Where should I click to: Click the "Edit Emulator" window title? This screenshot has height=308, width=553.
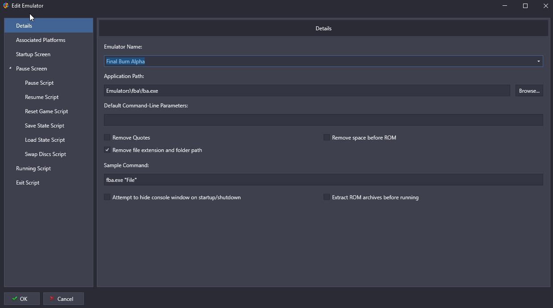click(28, 6)
